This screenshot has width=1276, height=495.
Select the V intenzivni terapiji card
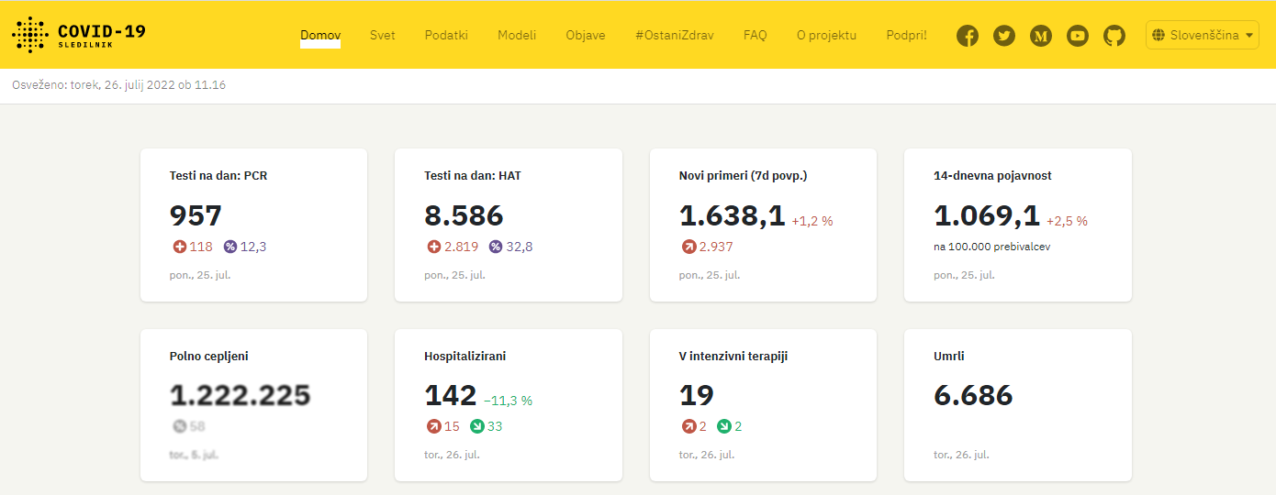click(763, 405)
